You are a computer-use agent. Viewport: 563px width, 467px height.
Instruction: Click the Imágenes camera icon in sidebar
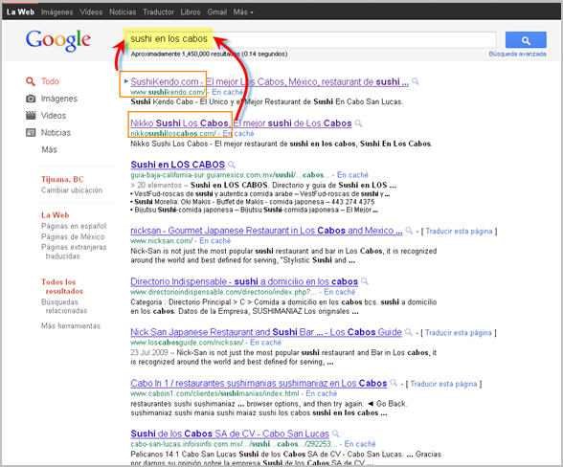[31, 99]
